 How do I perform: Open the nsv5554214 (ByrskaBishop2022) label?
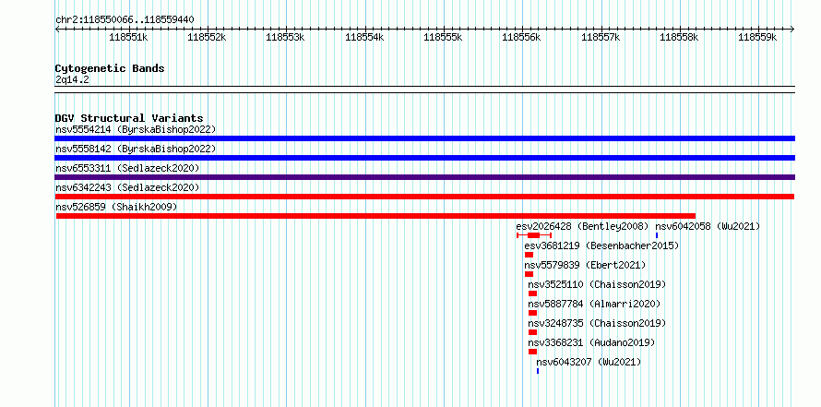[136, 129]
